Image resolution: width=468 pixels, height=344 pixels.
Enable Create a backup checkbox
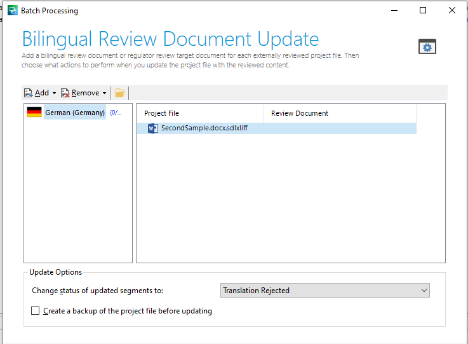click(x=35, y=311)
